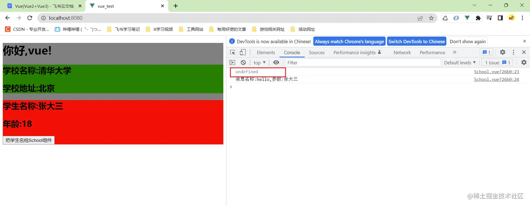
Task: Open the Vue devtools extension icon
Action: 467,18
